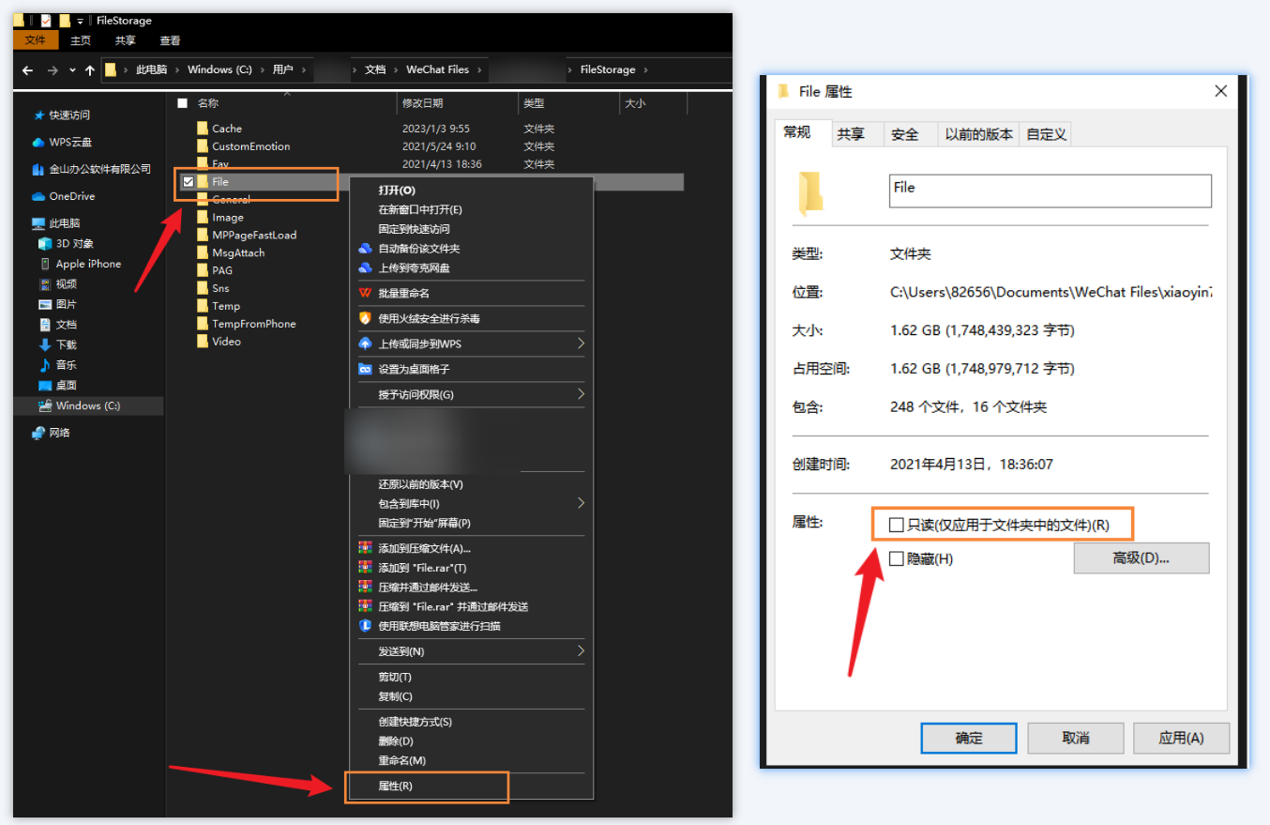Click the 设置为桌面格子 icon
The height and width of the screenshot is (825, 1270).
point(363,369)
